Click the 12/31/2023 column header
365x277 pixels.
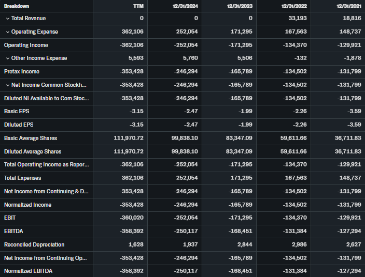[240, 6]
